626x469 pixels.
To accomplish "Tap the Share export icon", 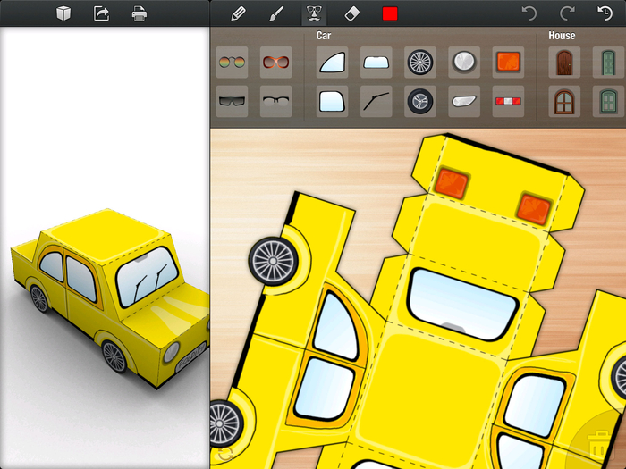I will click(x=101, y=13).
